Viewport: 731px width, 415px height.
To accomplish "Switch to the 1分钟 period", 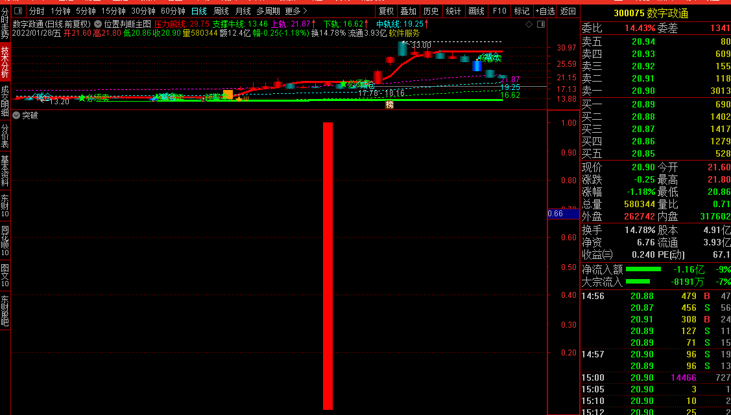I will 60,11.
